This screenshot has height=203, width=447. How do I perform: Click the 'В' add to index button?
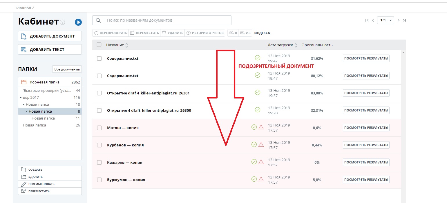pos(233,33)
